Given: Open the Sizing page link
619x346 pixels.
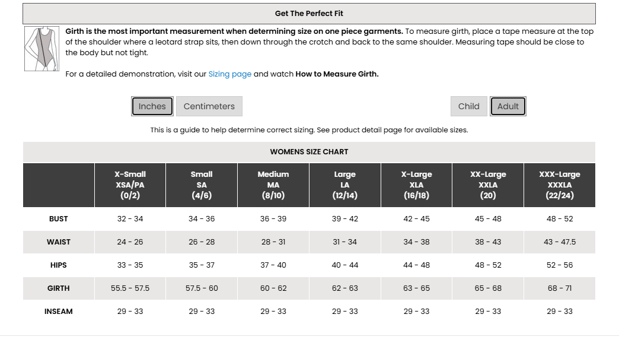Looking at the screenshot, I should point(230,74).
